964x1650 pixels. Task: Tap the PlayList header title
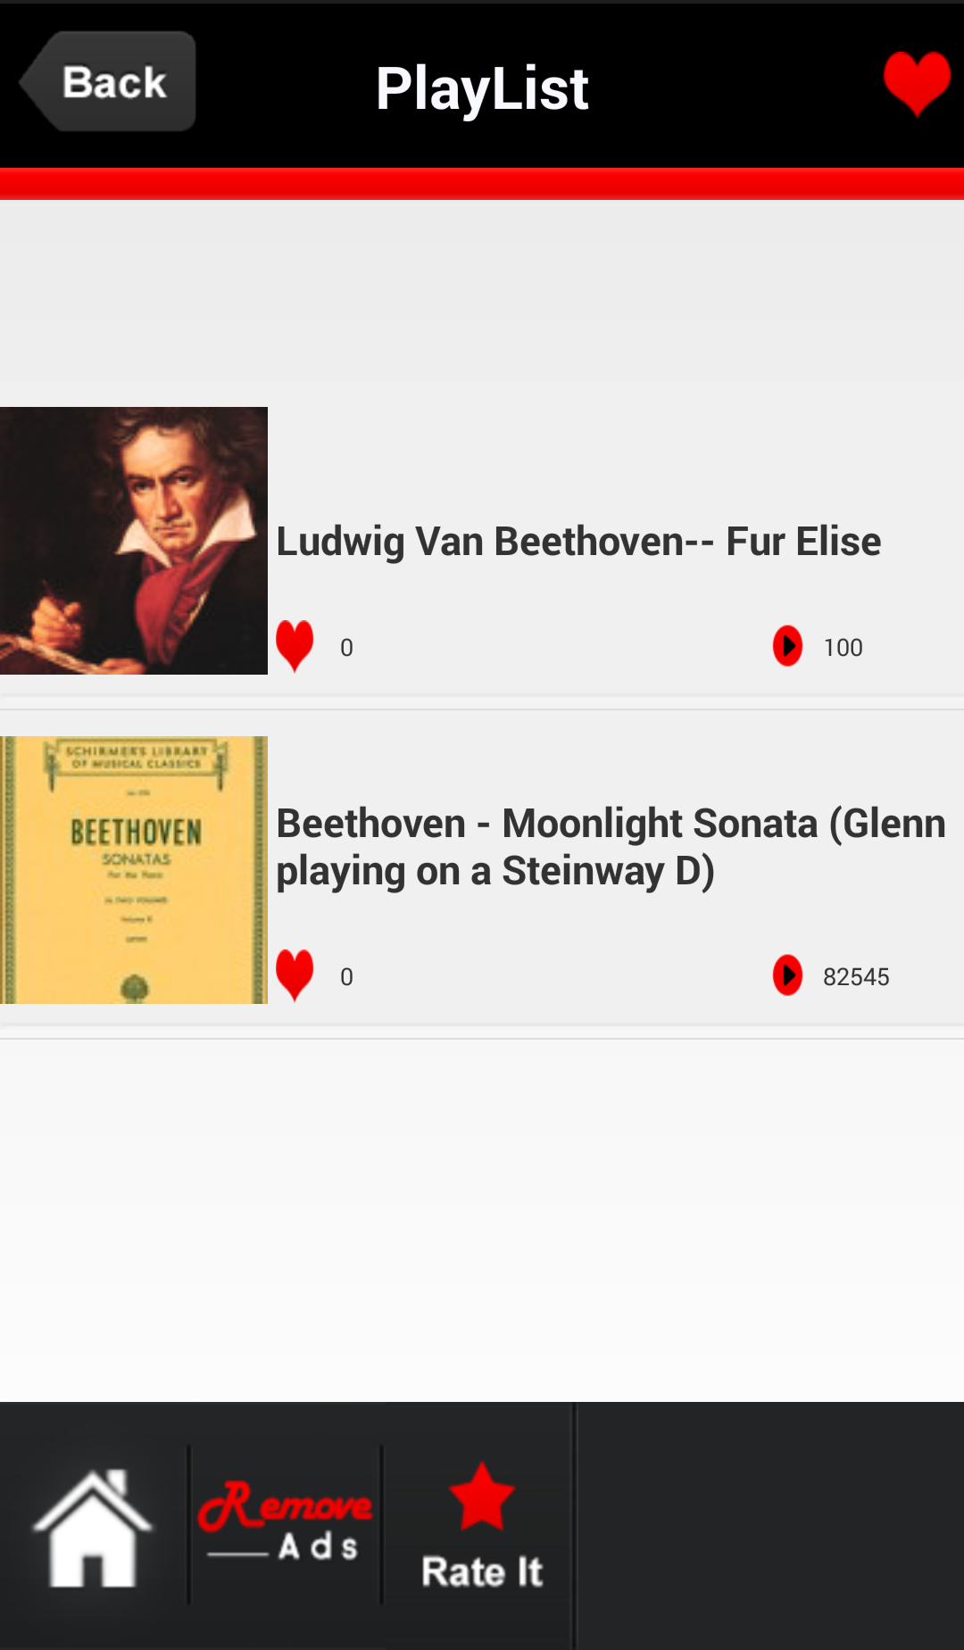tap(482, 87)
